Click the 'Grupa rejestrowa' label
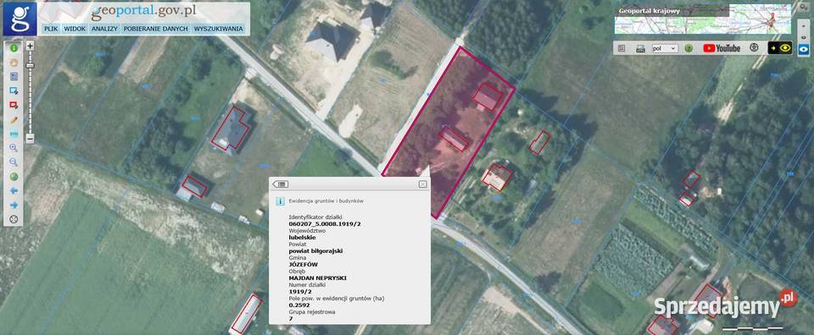Viewport: 814px width, 335px height. tap(311, 312)
